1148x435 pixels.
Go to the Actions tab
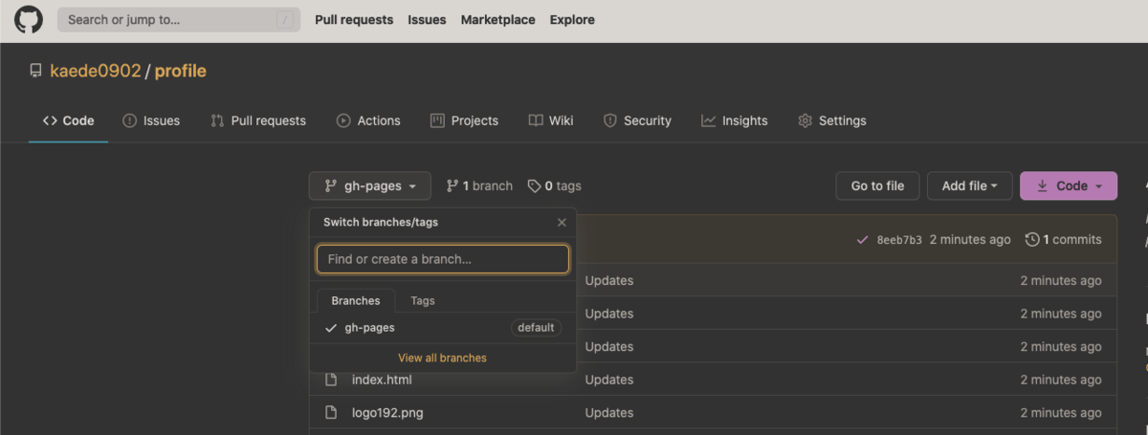point(368,120)
